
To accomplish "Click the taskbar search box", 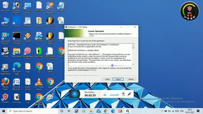I will pyautogui.click(x=32, y=111).
